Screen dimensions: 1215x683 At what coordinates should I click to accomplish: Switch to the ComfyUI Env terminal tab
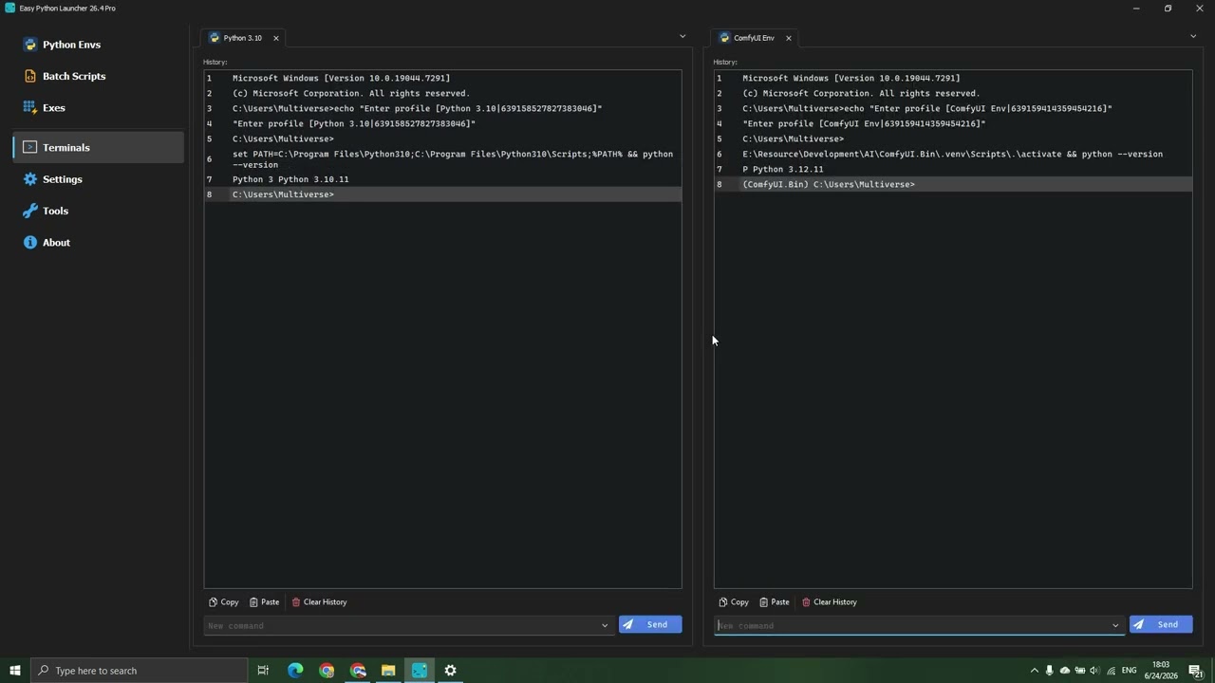pyautogui.click(x=753, y=38)
